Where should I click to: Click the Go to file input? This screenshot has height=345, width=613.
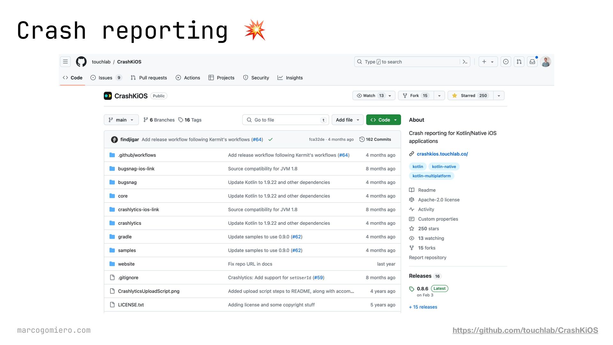pos(286,120)
